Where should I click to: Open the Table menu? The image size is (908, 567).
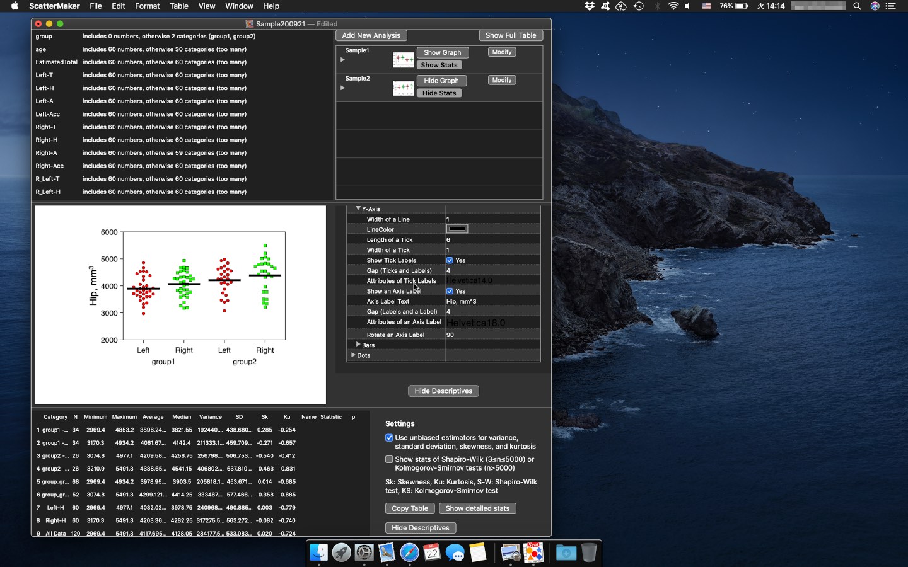(179, 6)
